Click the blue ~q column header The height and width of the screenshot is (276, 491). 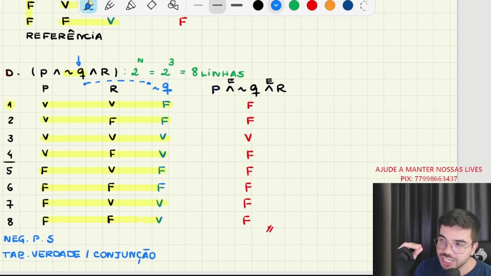pos(162,89)
